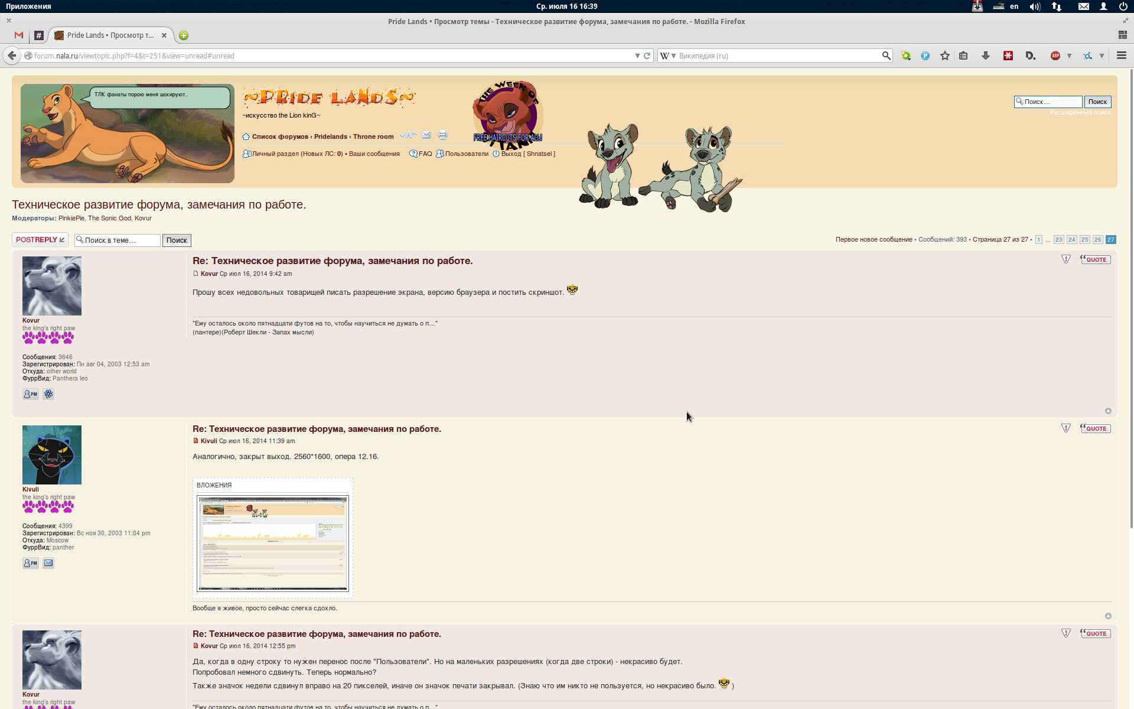Open the FAQ link
Viewport: 1134px width, 709px height.
point(425,154)
